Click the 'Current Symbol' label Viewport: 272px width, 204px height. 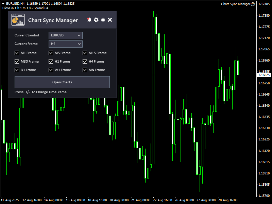pos(27,35)
